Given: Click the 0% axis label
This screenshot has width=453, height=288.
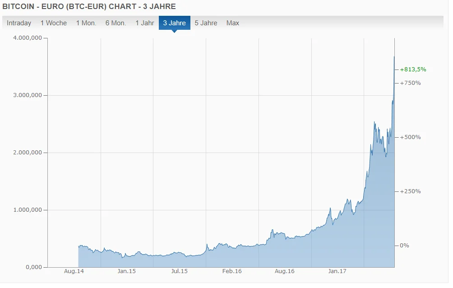Looking at the screenshot, I should (404, 246).
